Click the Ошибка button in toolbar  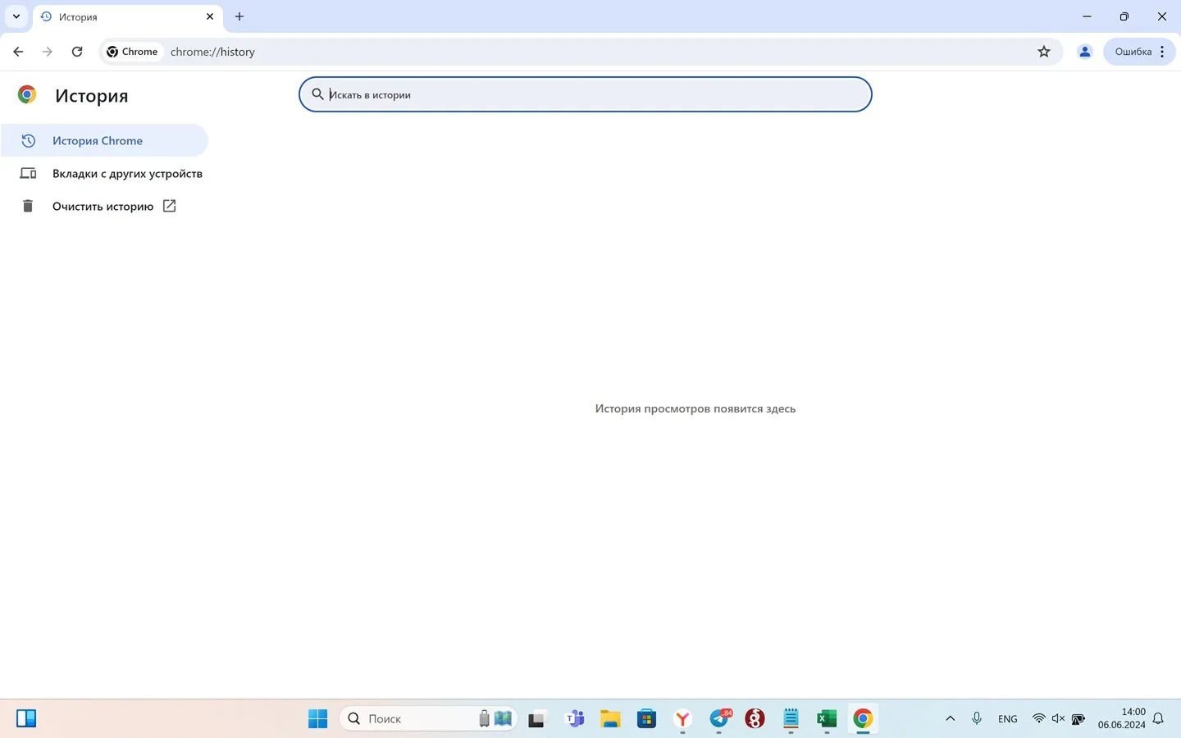(1133, 52)
